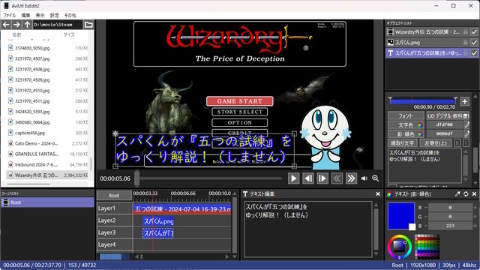The height and width of the screenshot is (270, 480).
Task: Click eyedropper next to dfdf00 color
Action: pyautogui.click(x=466, y=125)
